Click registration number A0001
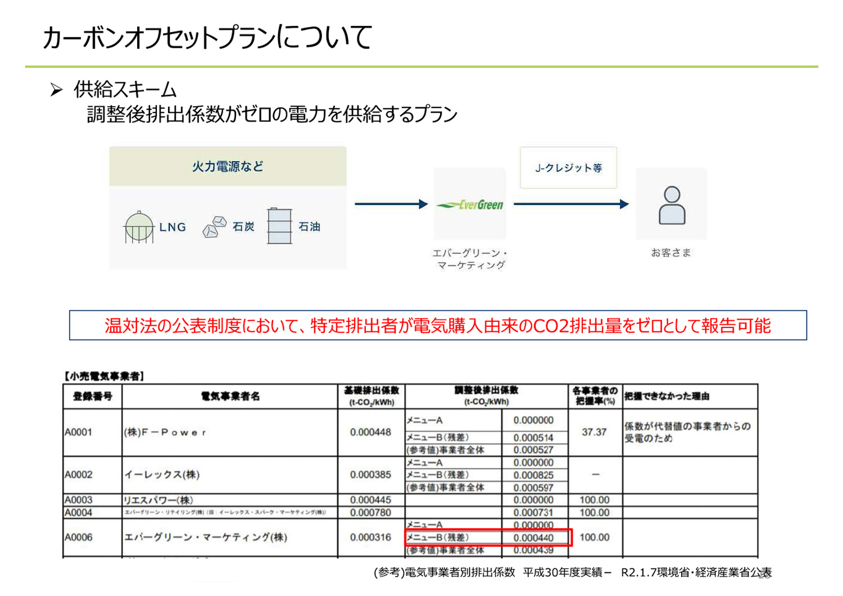 tap(78, 432)
